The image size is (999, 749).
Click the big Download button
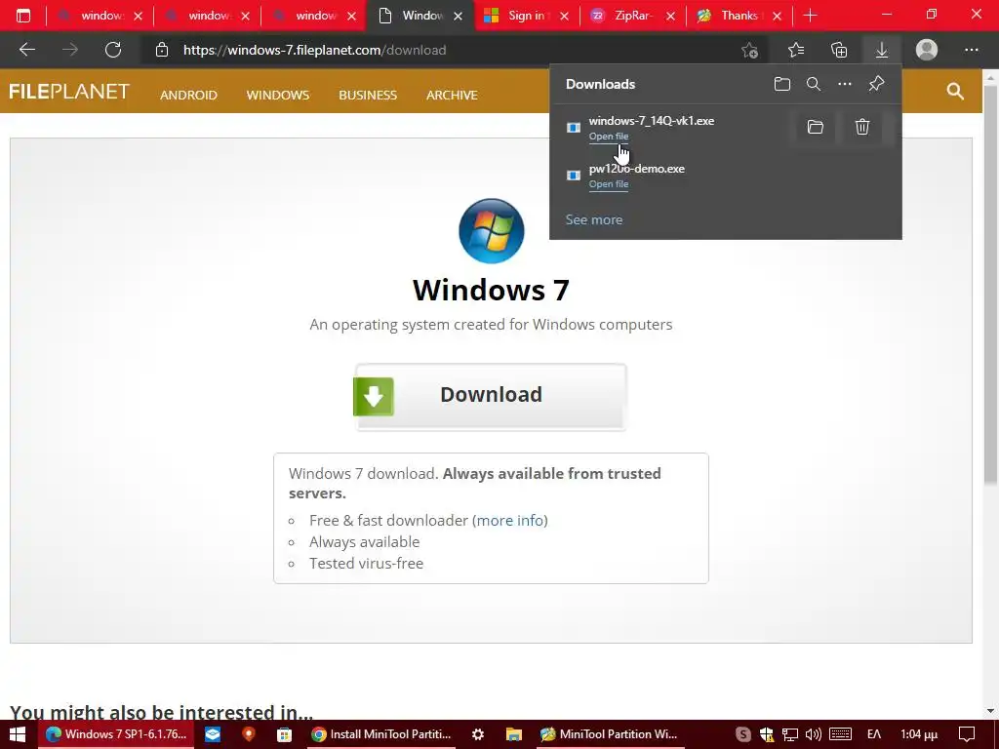pos(491,396)
